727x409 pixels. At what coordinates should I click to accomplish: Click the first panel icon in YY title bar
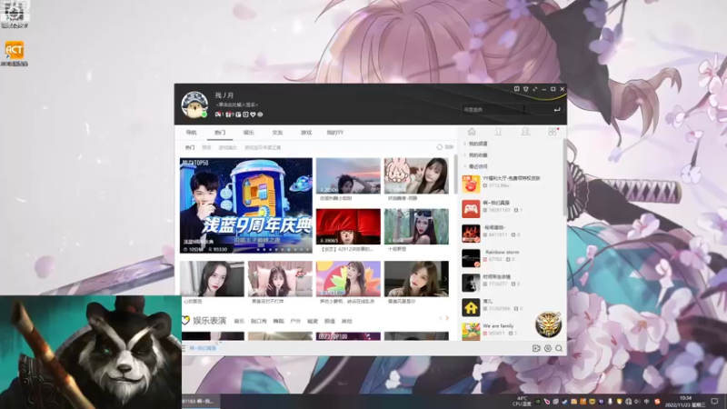(x=516, y=88)
